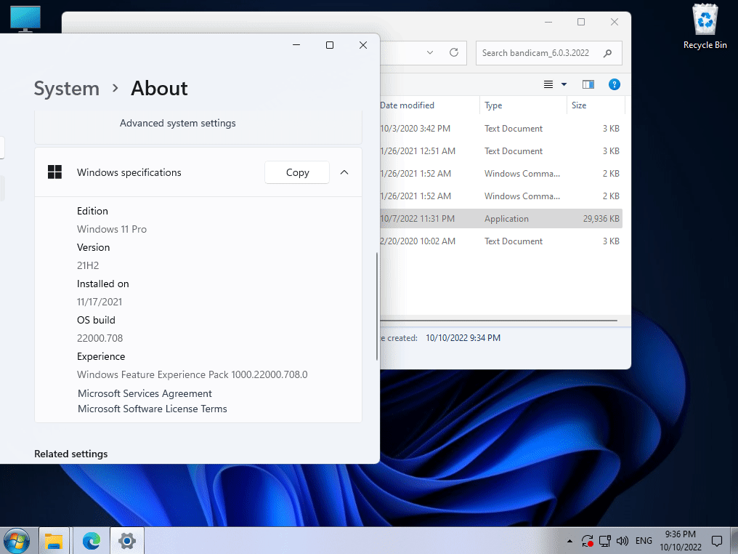Click the sync status tray icon
This screenshot has height=554, width=738.
point(587,541)
